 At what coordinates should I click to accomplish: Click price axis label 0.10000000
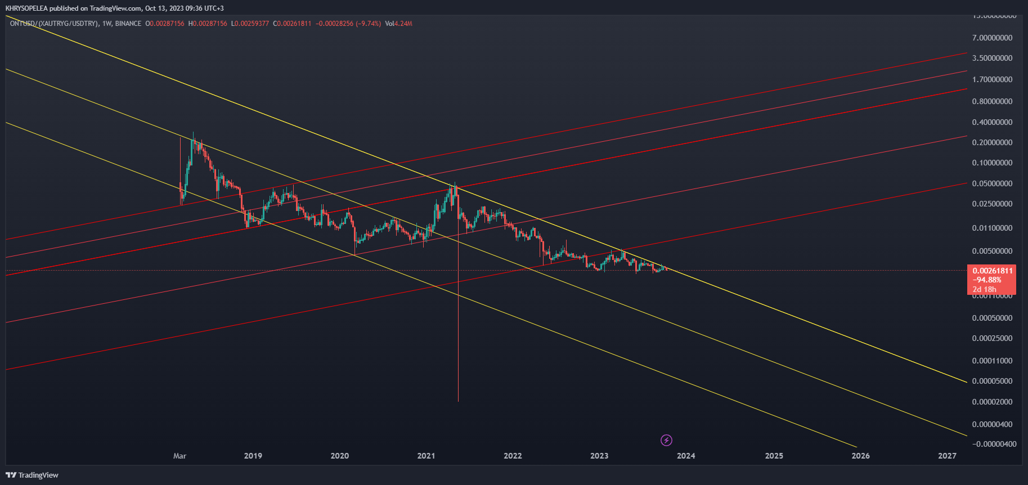pyautogui.click(x=992, y=163)
